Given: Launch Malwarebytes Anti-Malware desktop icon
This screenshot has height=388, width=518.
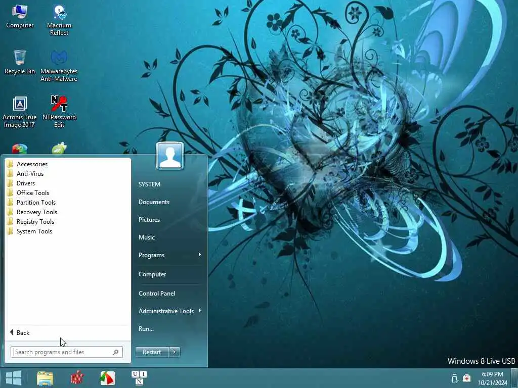Looking at the screenshot, I should 59,66.
